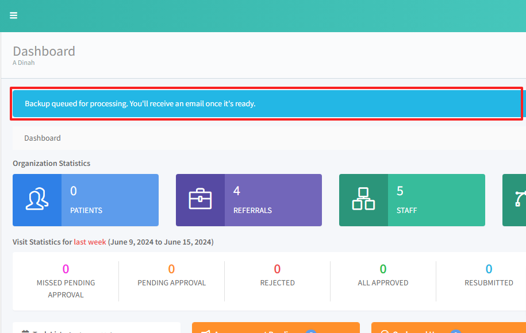
Task: Open the Referrals statistics card label
Action: 252,211
